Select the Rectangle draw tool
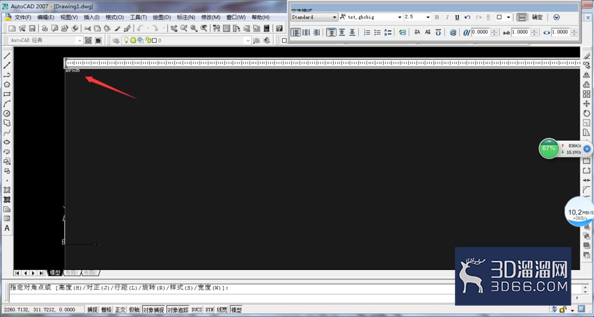Image resolution: width=594 pixels, height=317 pixels. tap(7, 94)
